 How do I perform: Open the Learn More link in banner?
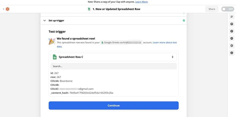click(142, 2)
